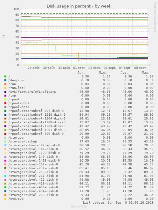Click the /rpool/data legend label
Screen dimensions: 158x210
coord(19,107)
